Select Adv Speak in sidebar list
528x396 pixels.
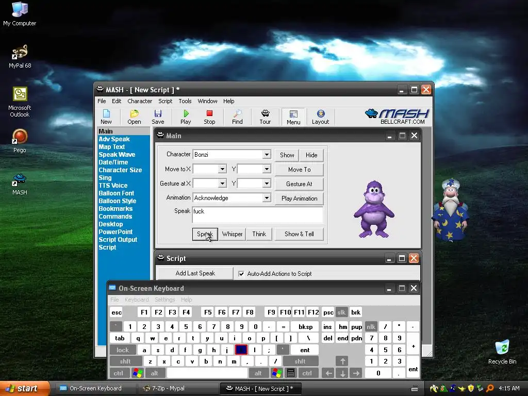pos(114,139)
